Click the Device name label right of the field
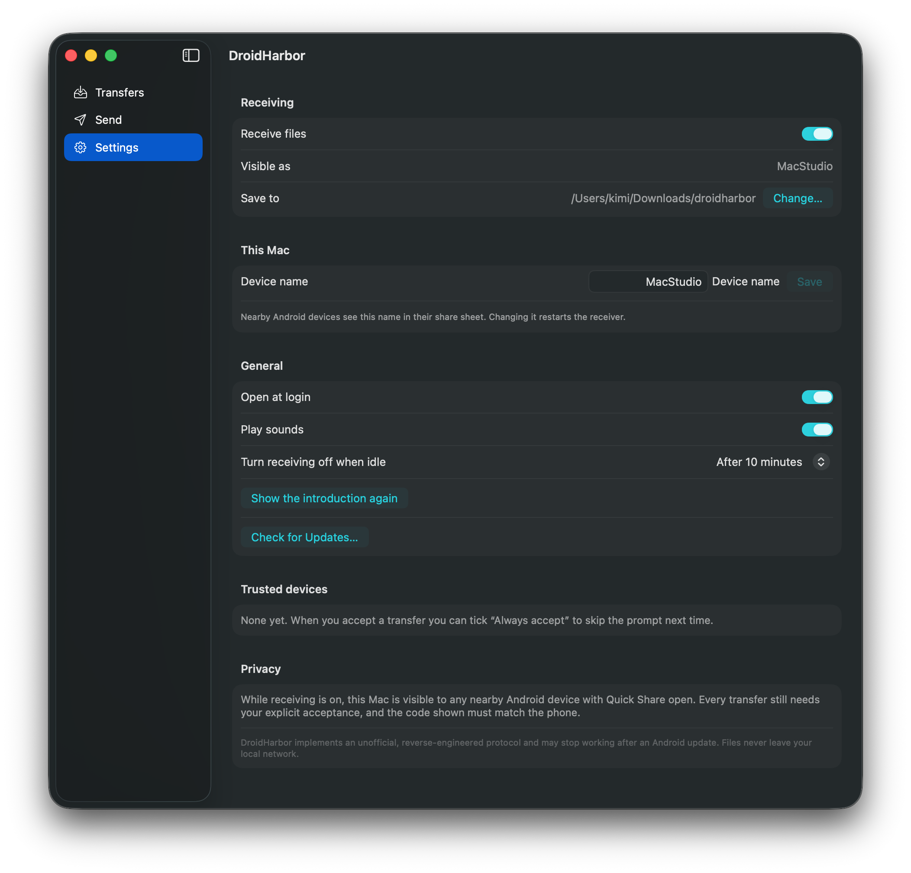The width and height of the screenshot is (911, 873). pyautogui.click(x=745, y=281)
